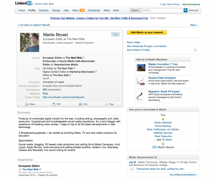The height and width of the screenshot is (179, 216).
Task: Open the Ooyala Video Analytics ad thumbnail
Action: (x=141, y=81)
